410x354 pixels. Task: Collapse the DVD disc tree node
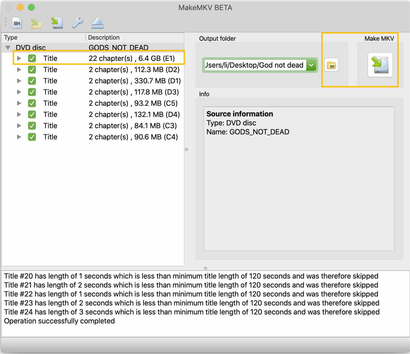pos(8,48)
